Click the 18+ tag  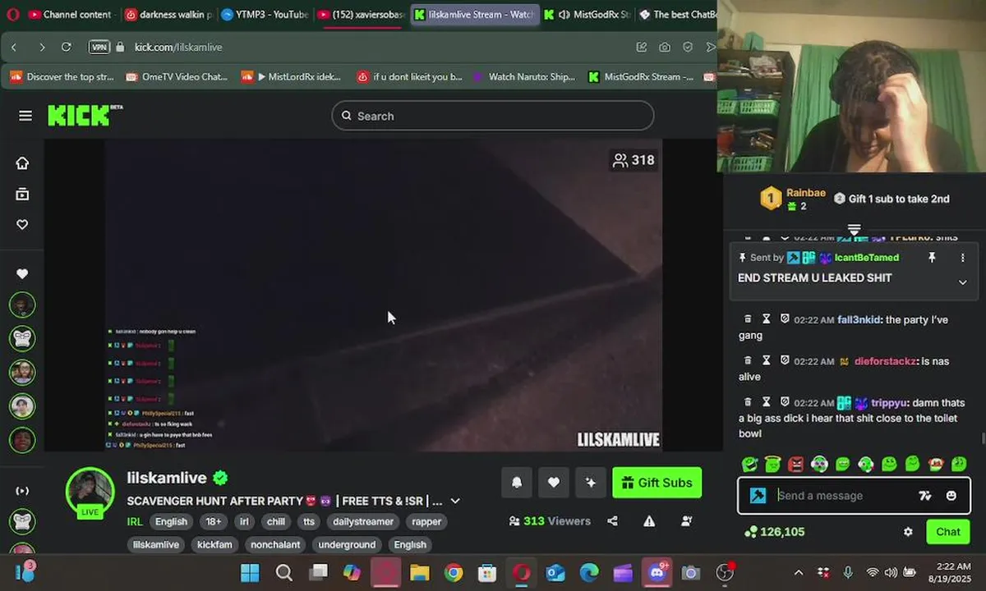(x=214, y=521)
